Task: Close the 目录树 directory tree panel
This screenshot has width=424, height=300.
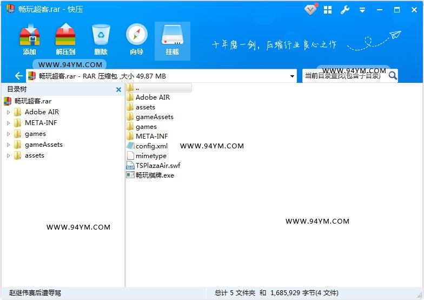Action: (118, 90)
